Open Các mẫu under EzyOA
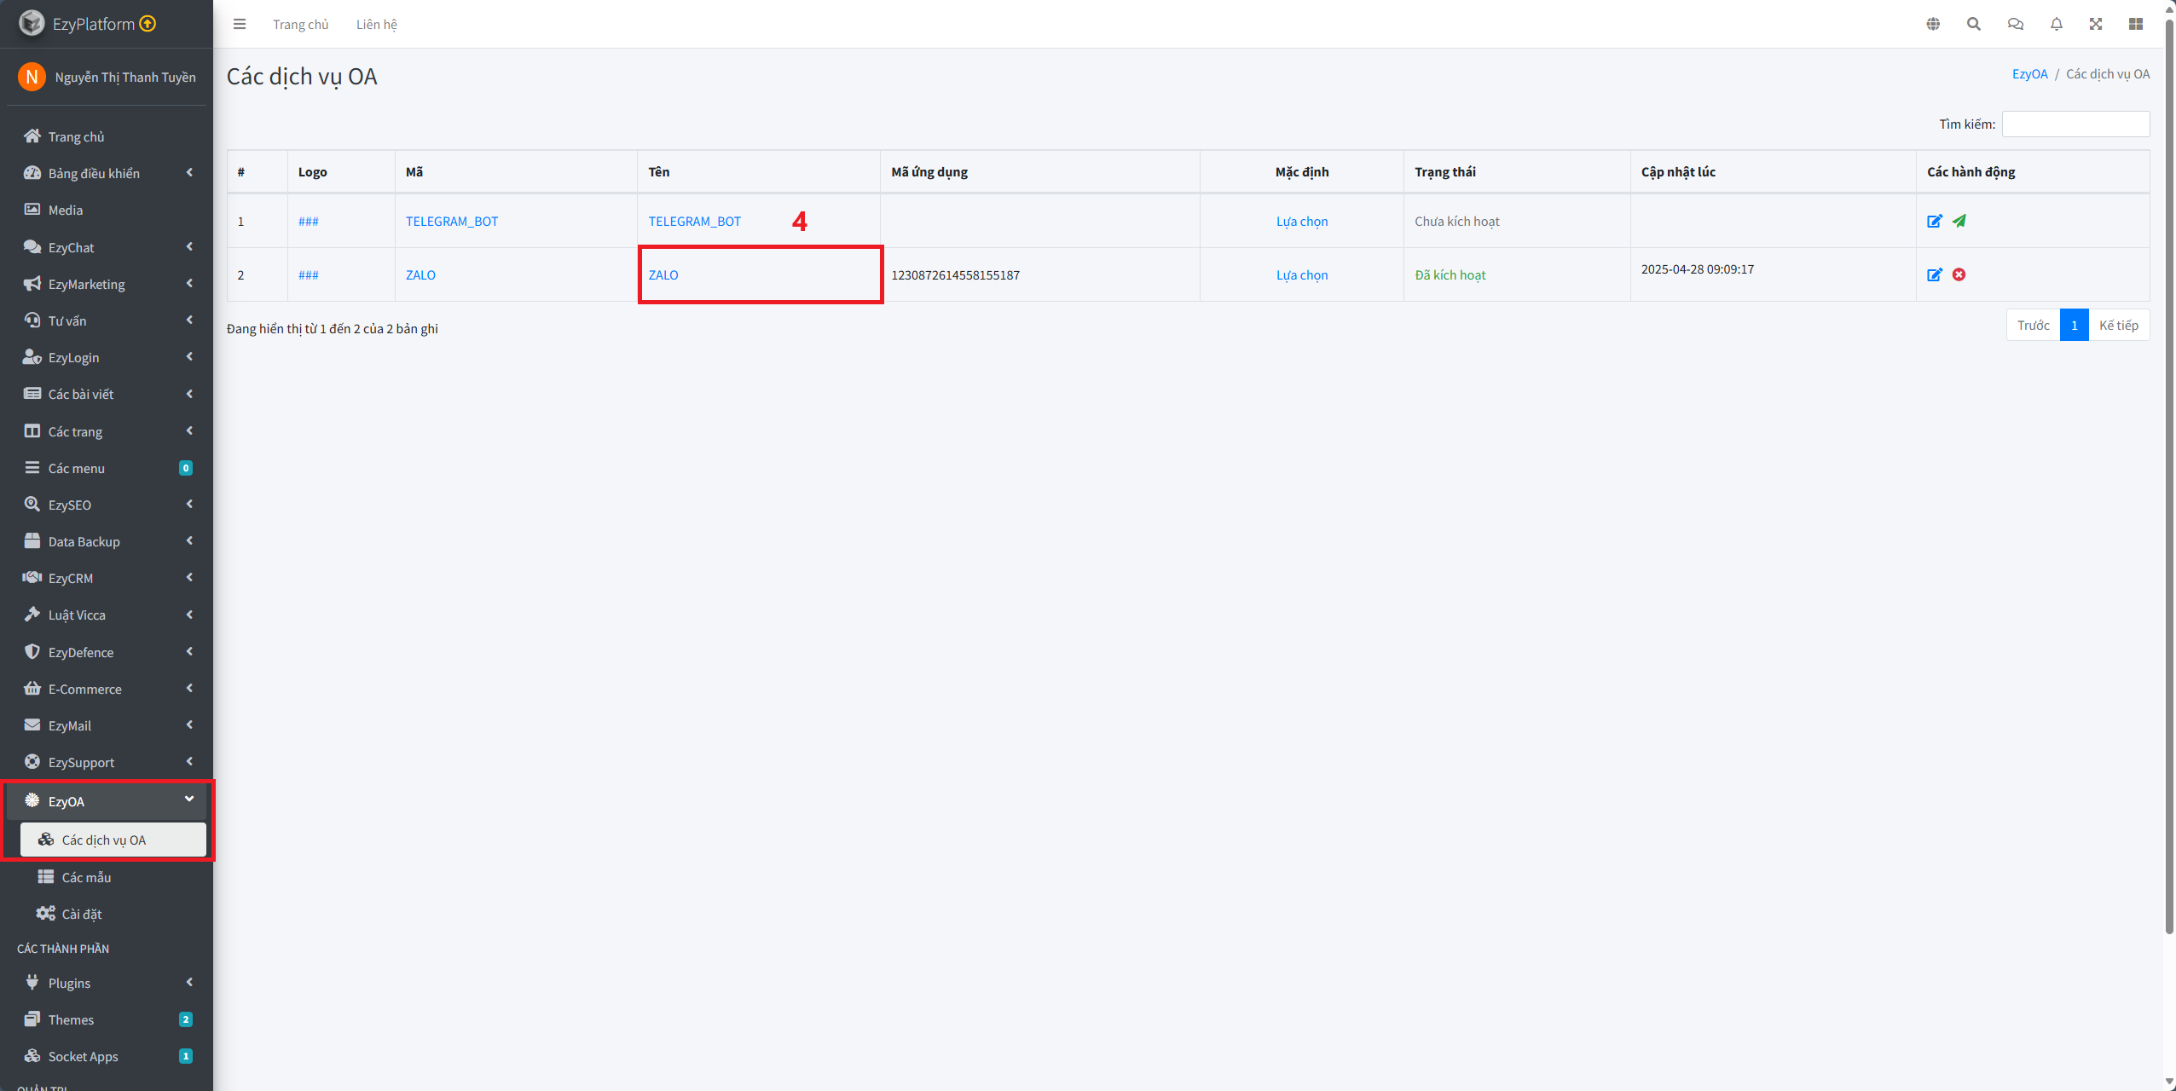Image resolution: width=2176 pixels, height=1091 pixels. (113, 877)
